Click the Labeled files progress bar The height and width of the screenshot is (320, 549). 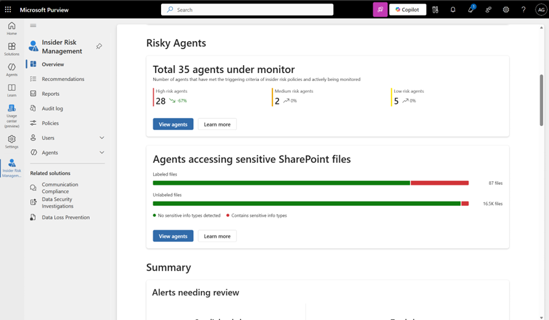[310, 183]
